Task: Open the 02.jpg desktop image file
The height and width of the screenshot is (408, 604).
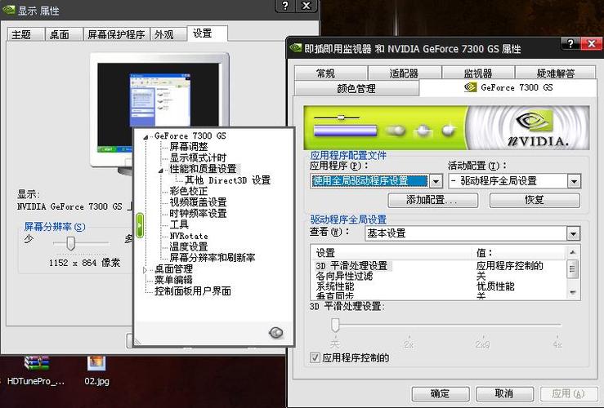Action: (96, 363)
